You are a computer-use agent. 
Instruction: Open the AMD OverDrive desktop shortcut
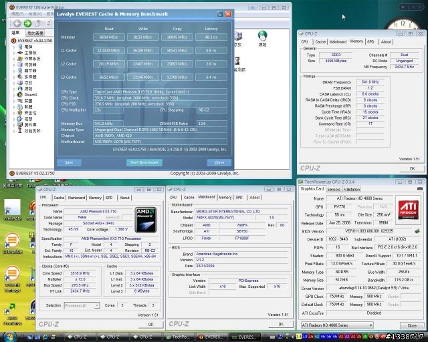[12, 314]
